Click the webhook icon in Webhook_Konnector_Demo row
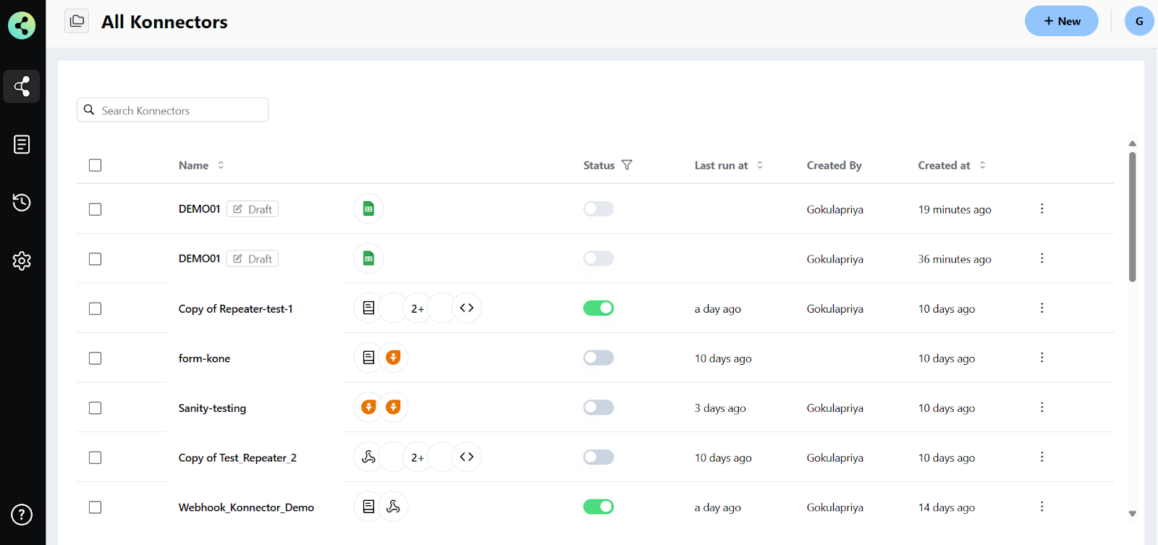The height and width of the screenshot is (545, 1158). pos(393,507)
